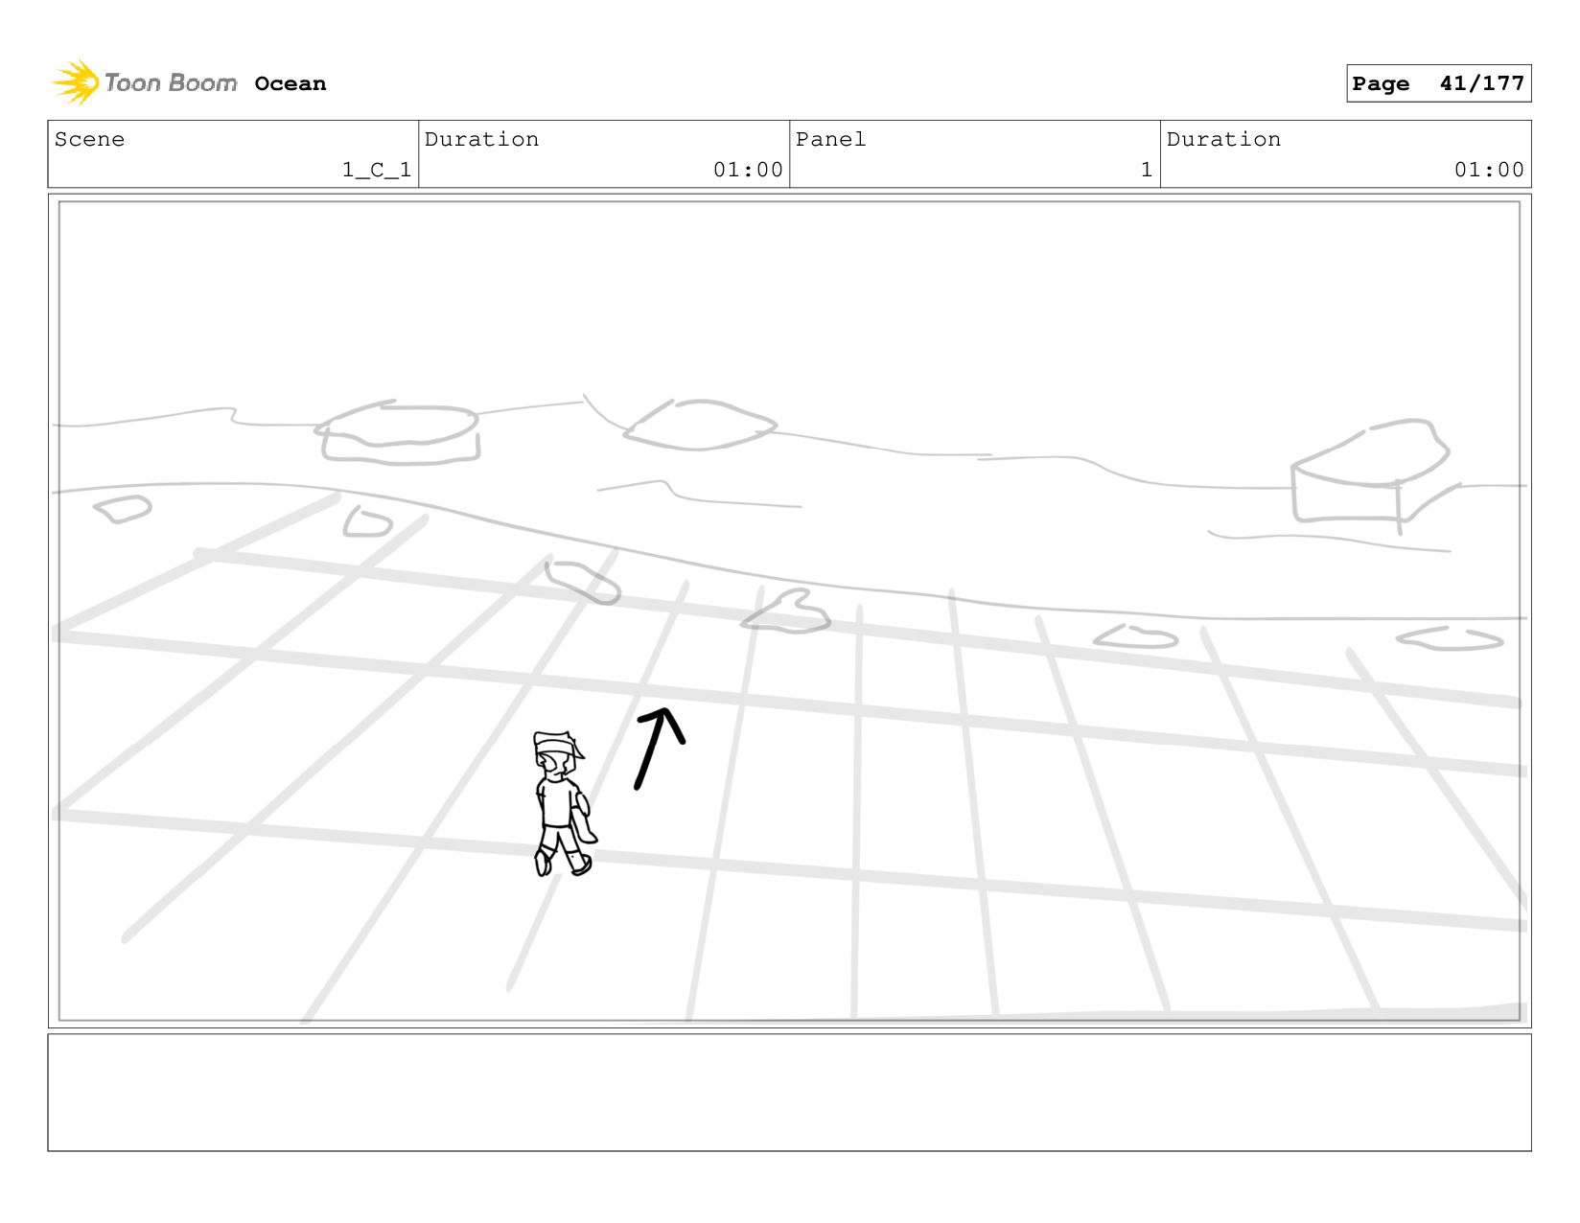The height and width of the screenshot is (1223, 1580).
Task: Click the Toon Boom logo
Action: coord(144,83)
